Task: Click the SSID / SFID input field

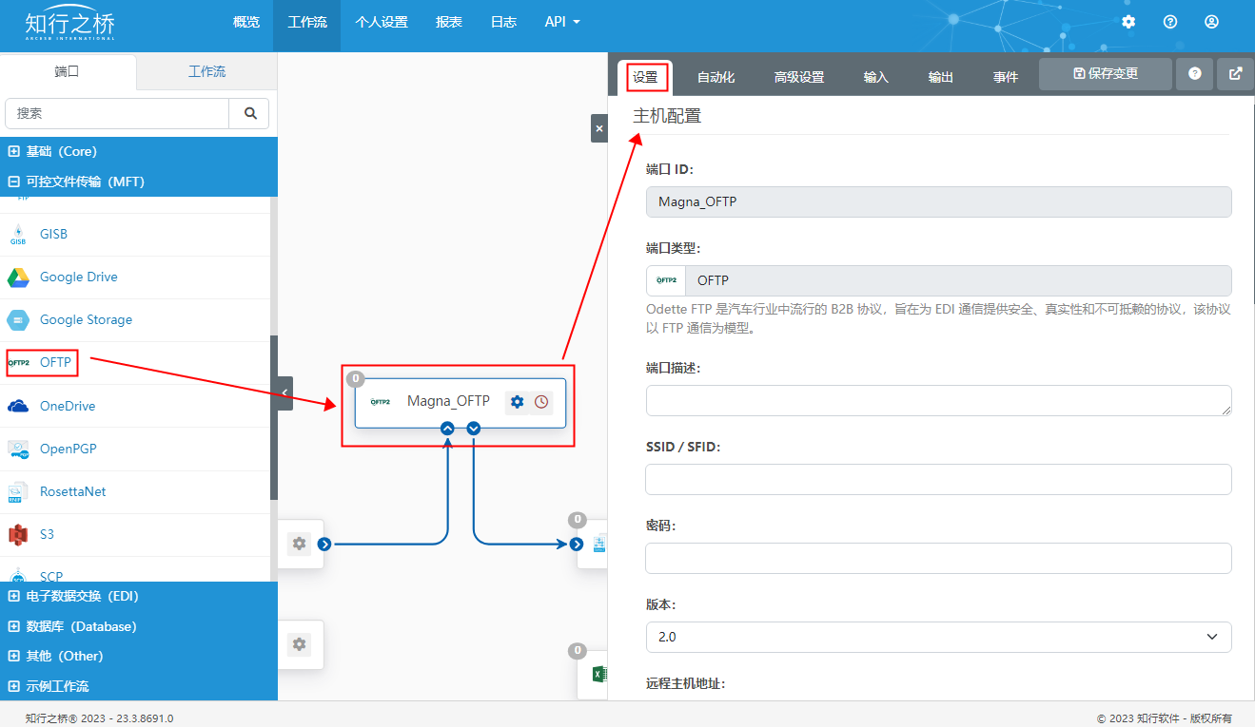Action: coord(937,480)
